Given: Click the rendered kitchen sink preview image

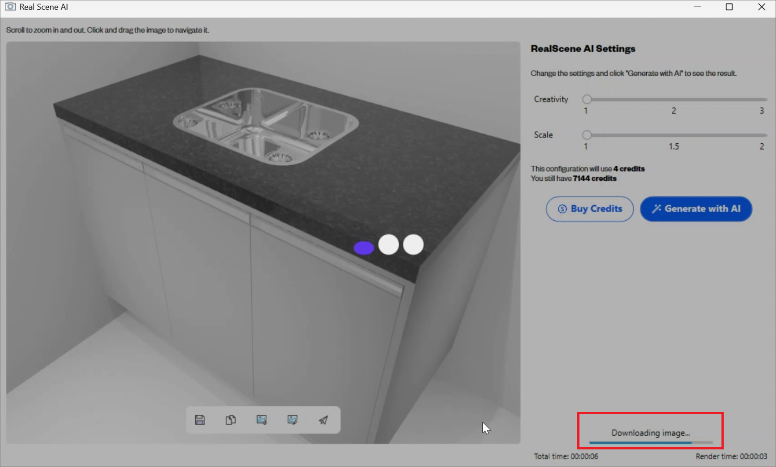Looking at the screenshot, I should coord(263,242).
